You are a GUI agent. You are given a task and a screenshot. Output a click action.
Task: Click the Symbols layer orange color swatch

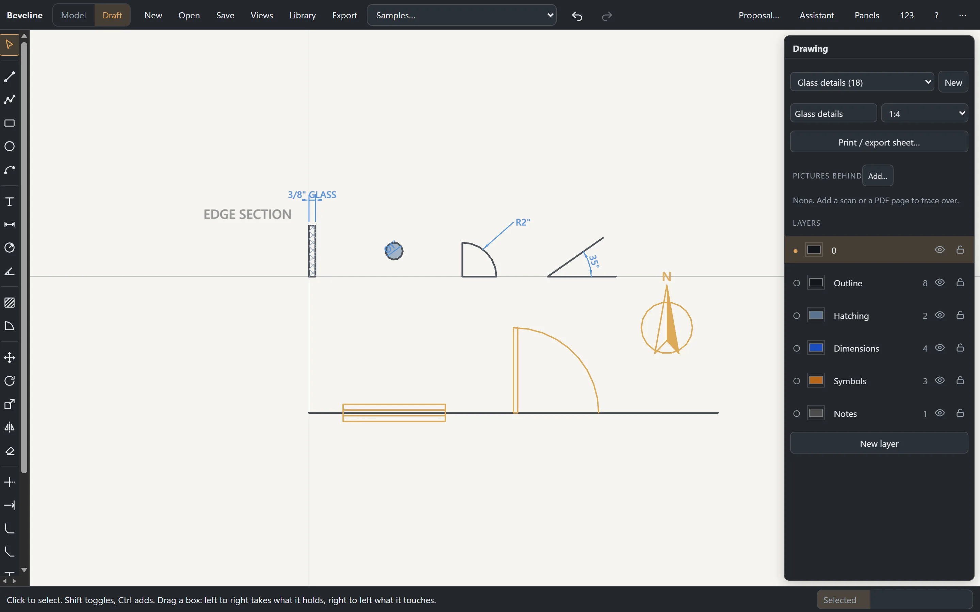tap(816, 381)
